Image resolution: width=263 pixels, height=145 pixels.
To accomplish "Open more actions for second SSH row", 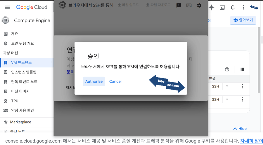I will 242,99.
